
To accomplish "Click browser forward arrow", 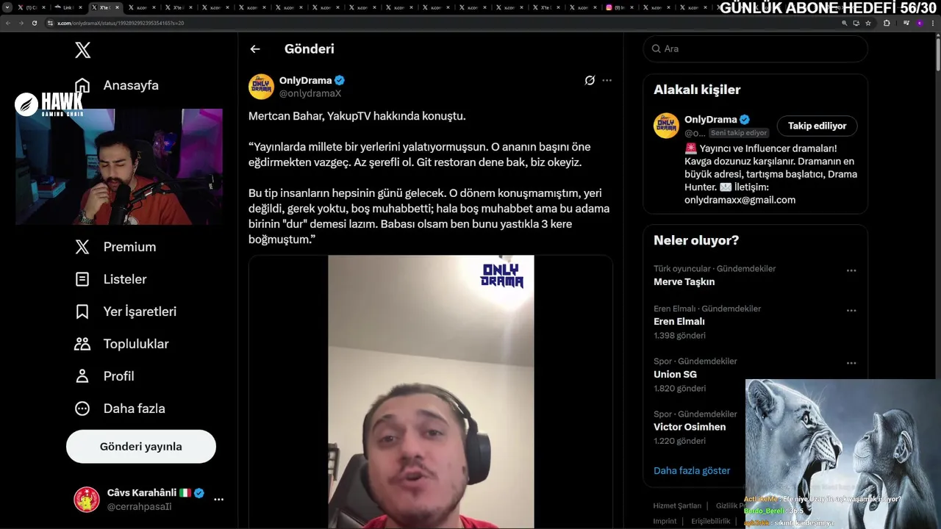I will coord(21,23).
